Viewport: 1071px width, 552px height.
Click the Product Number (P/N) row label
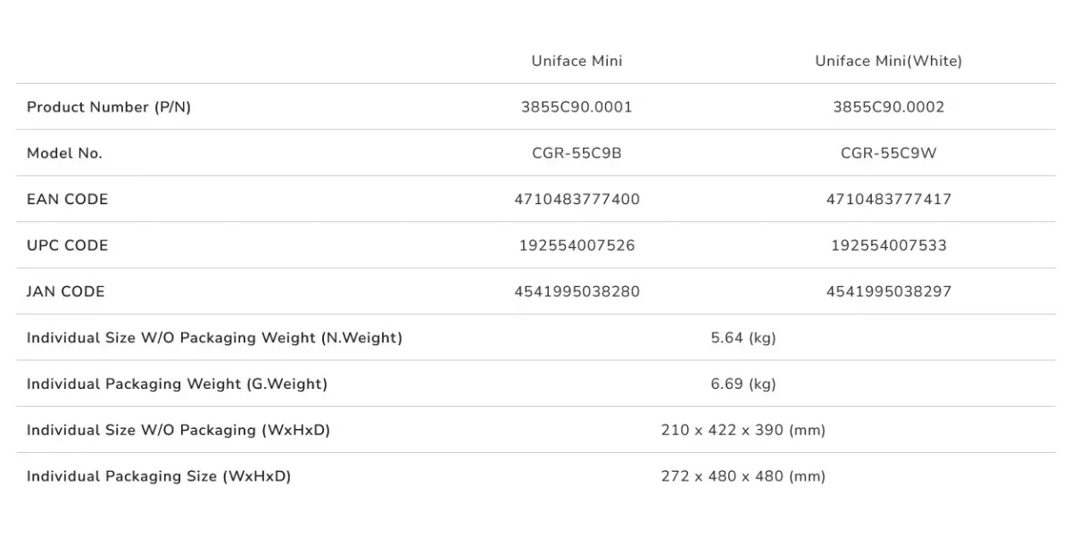(x=109, y=107)
